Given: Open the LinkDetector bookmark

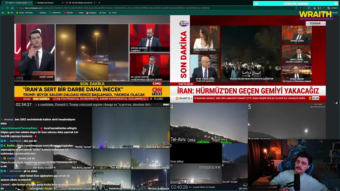Looking at the screenshot, I should [x=55, y=13].
